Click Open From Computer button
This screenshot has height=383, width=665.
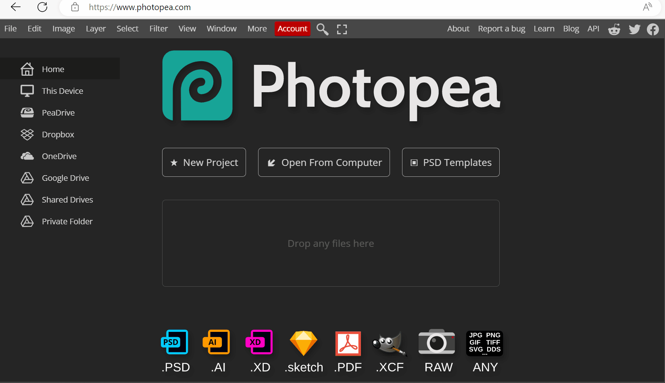(324, 162)
